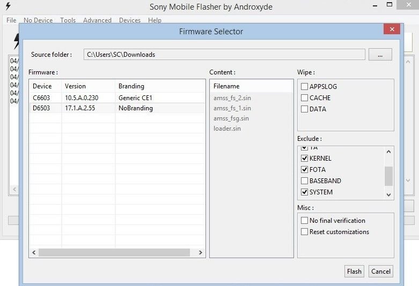The image size is (419, 286).
Task: Check the BASEBAND exclude checkbox
Action: [x=304, y=180]
